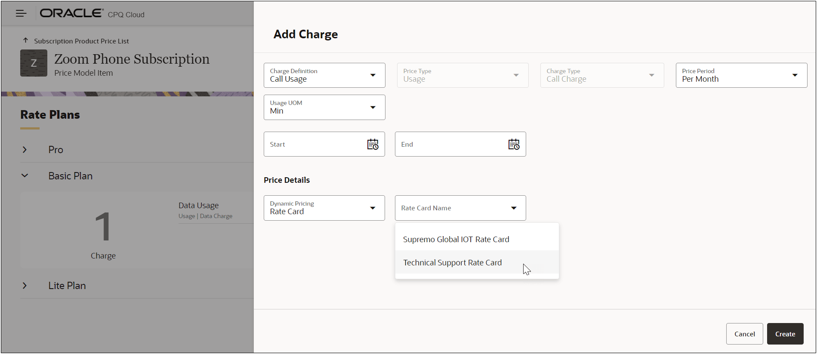The image size is (817, 354).
Task: Click the Pro plan label
Action: [55, 150]
